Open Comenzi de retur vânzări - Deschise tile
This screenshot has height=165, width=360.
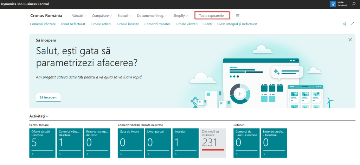coord(246,143)
